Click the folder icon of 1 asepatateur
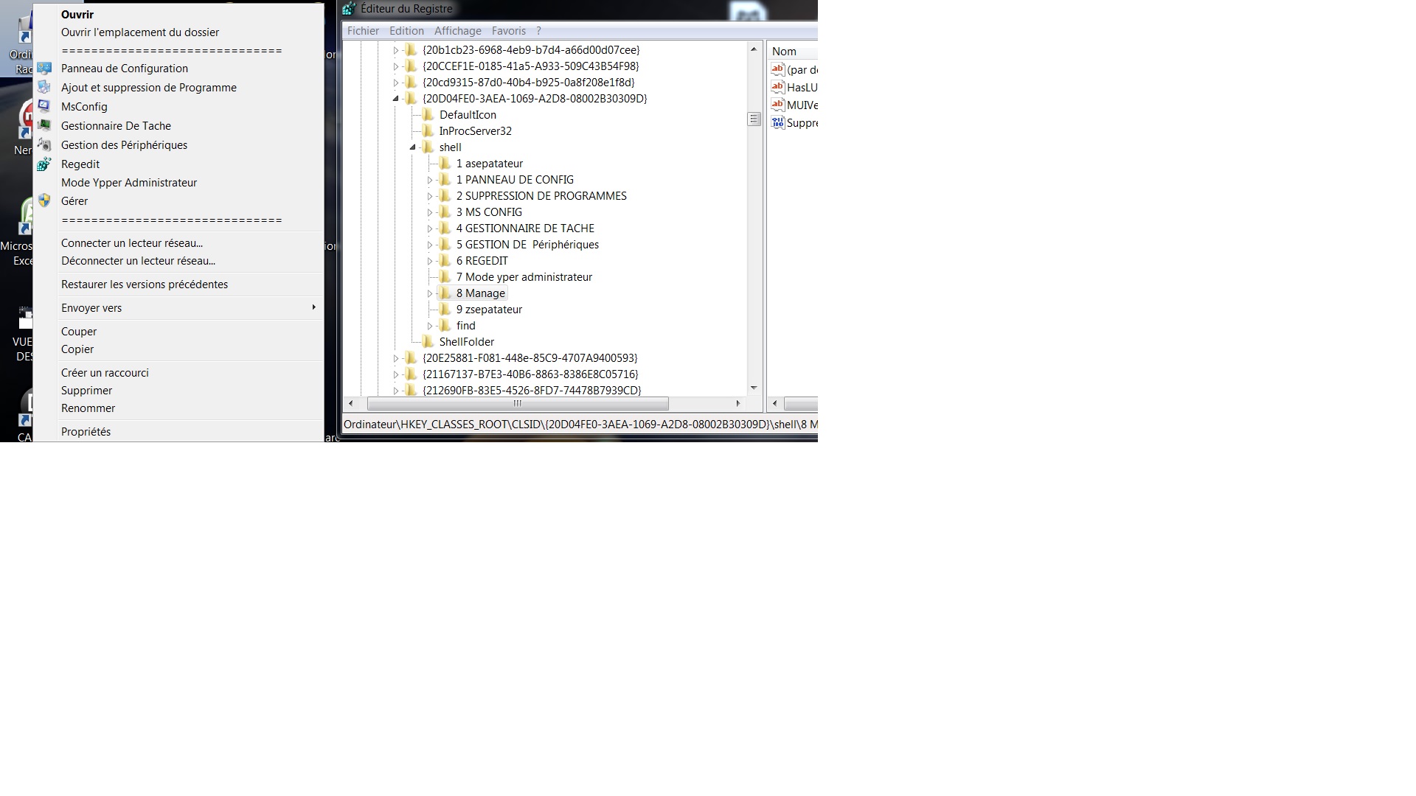1416x796 pixels. click(445, 164)
